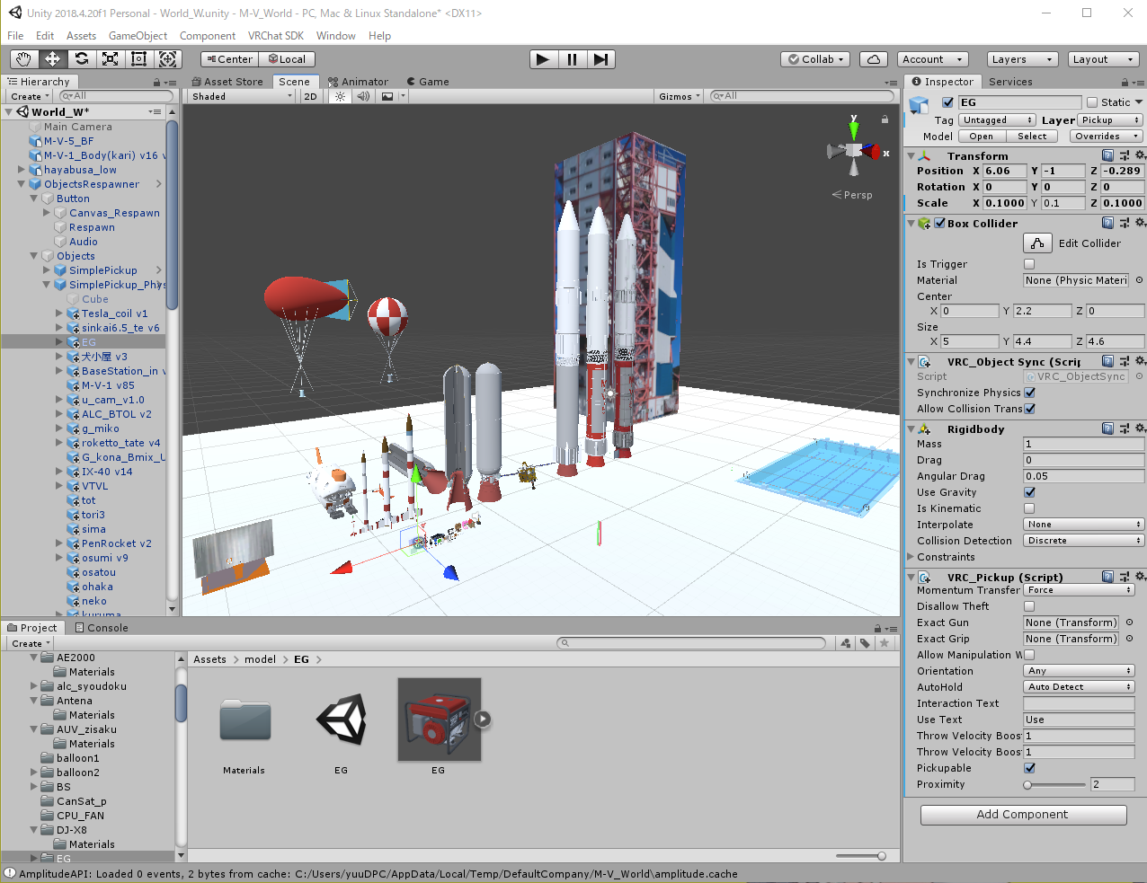Open the Transform component help icon

[x=1107, y=155]
